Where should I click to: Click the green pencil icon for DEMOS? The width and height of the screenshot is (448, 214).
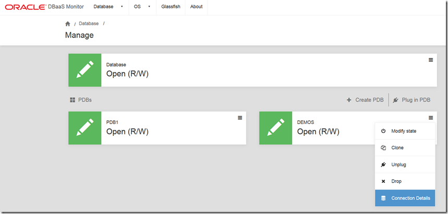[x=275, y=128]
